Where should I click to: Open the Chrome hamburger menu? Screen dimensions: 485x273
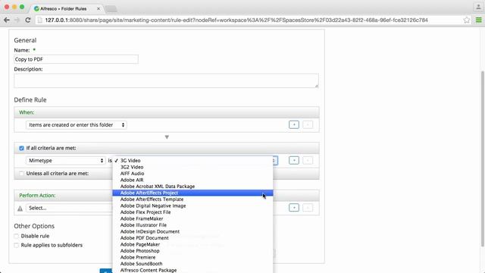click(x=478, y=20)
